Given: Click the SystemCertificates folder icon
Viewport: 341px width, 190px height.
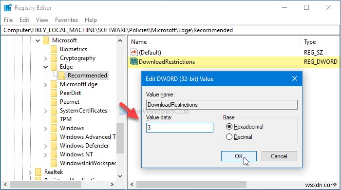Looking at the screenshot, I should [x=54, y=111].
